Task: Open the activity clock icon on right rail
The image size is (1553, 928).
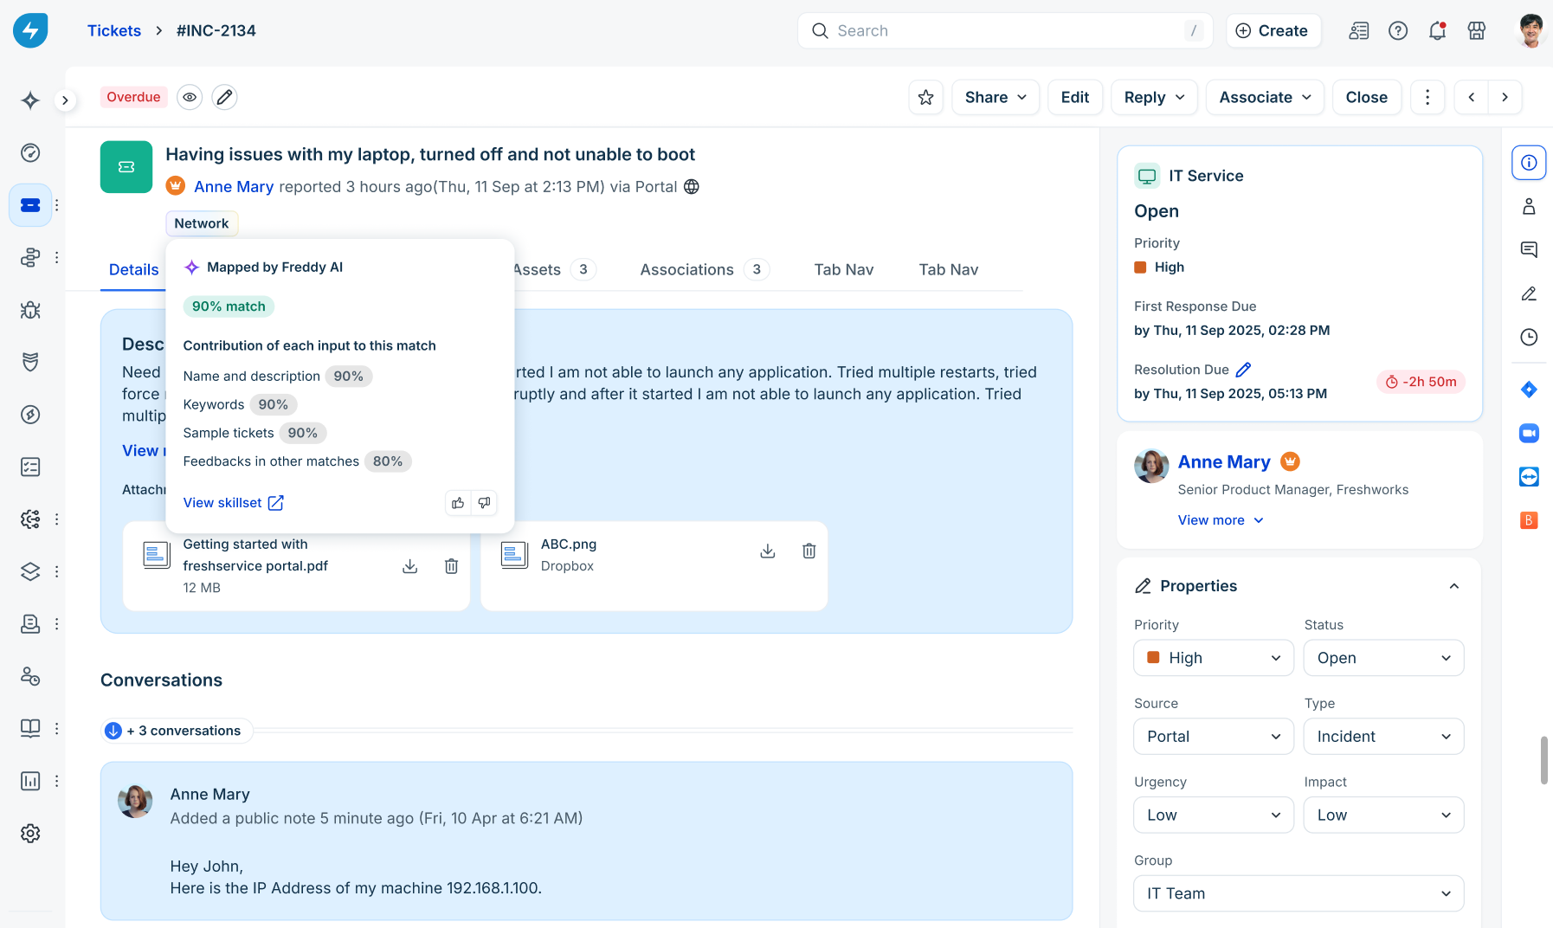Action: [1530, 338]
